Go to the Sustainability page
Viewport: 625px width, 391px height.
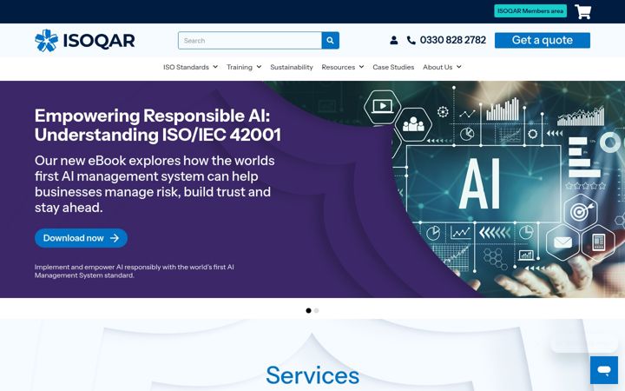click(x=292, y=67)
